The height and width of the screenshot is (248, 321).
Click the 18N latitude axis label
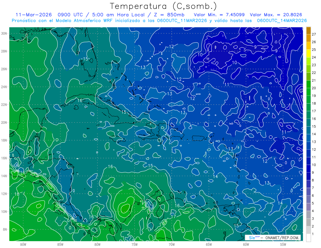pyautogui.click(x=4, y=140)
